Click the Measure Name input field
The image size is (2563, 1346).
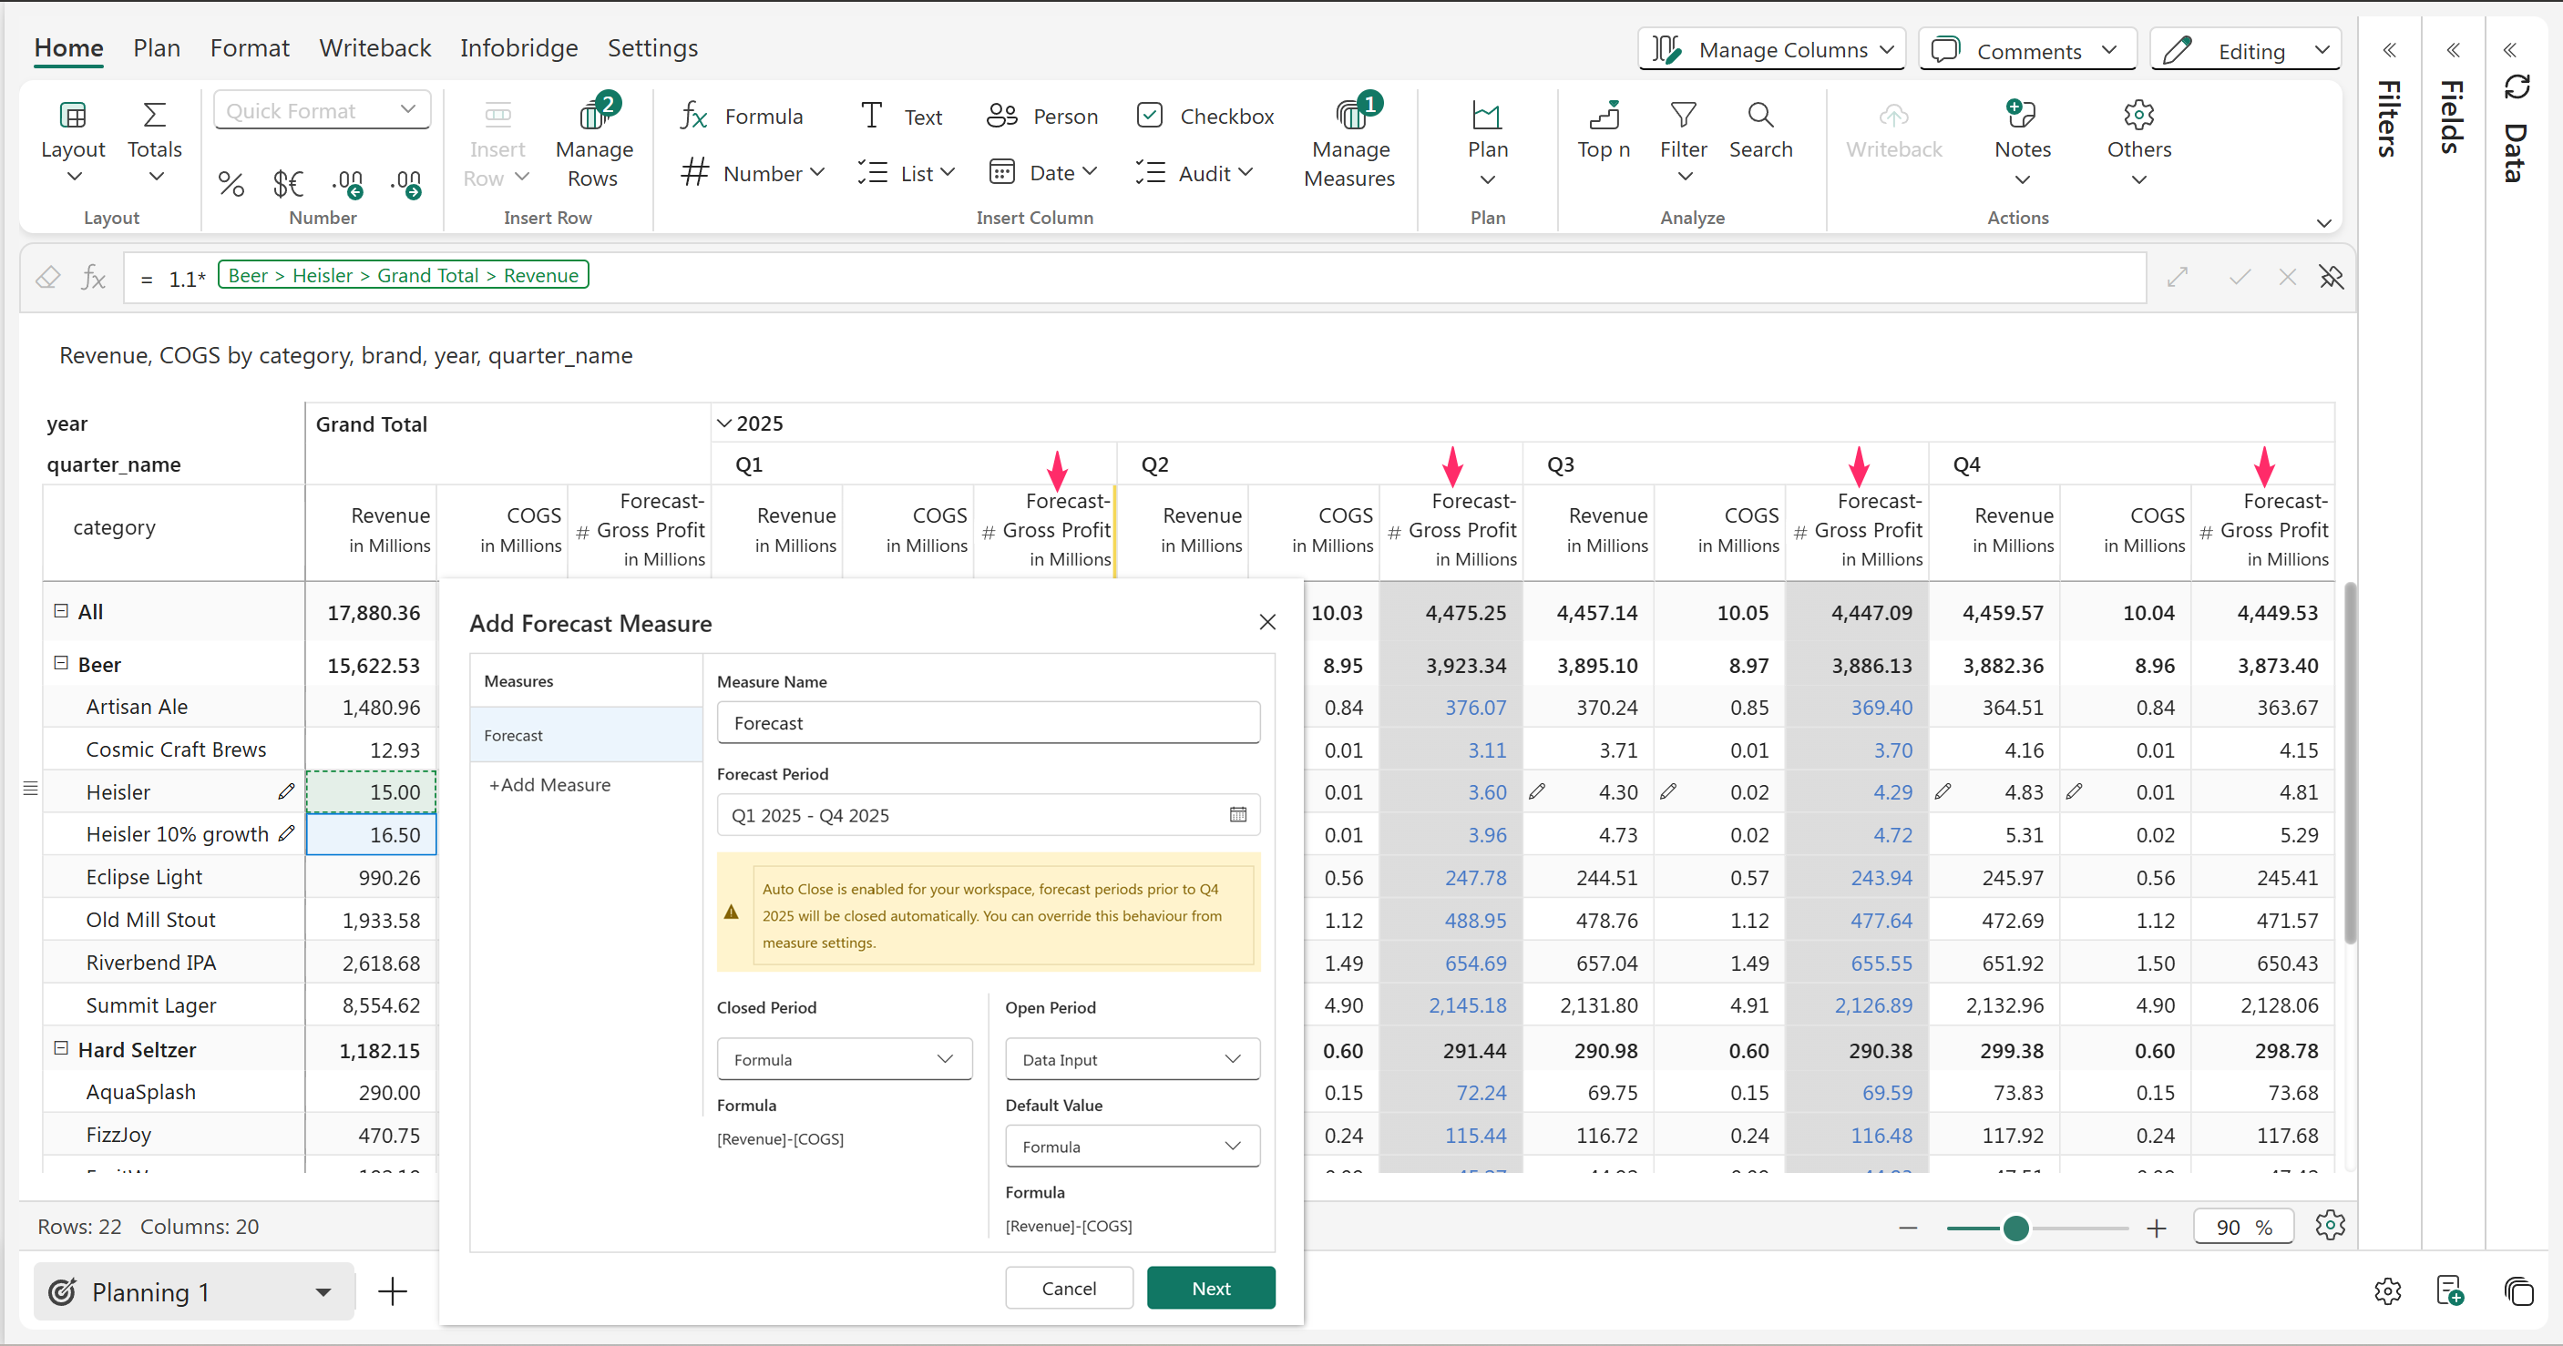click(987, 723)
